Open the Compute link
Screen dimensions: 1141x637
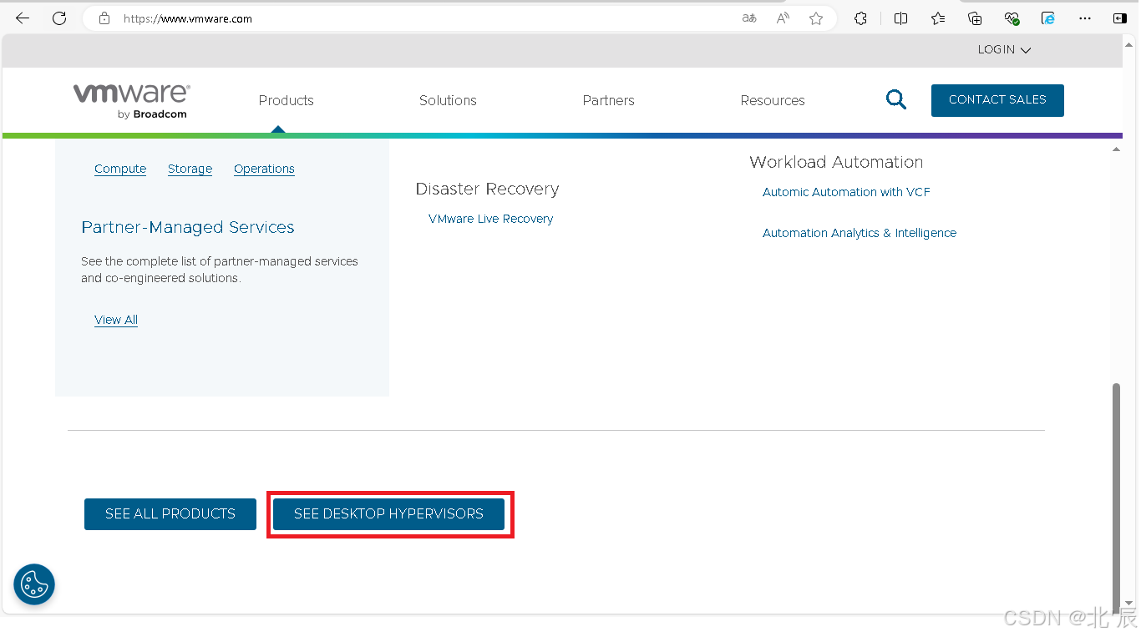(x=120, y=169)
